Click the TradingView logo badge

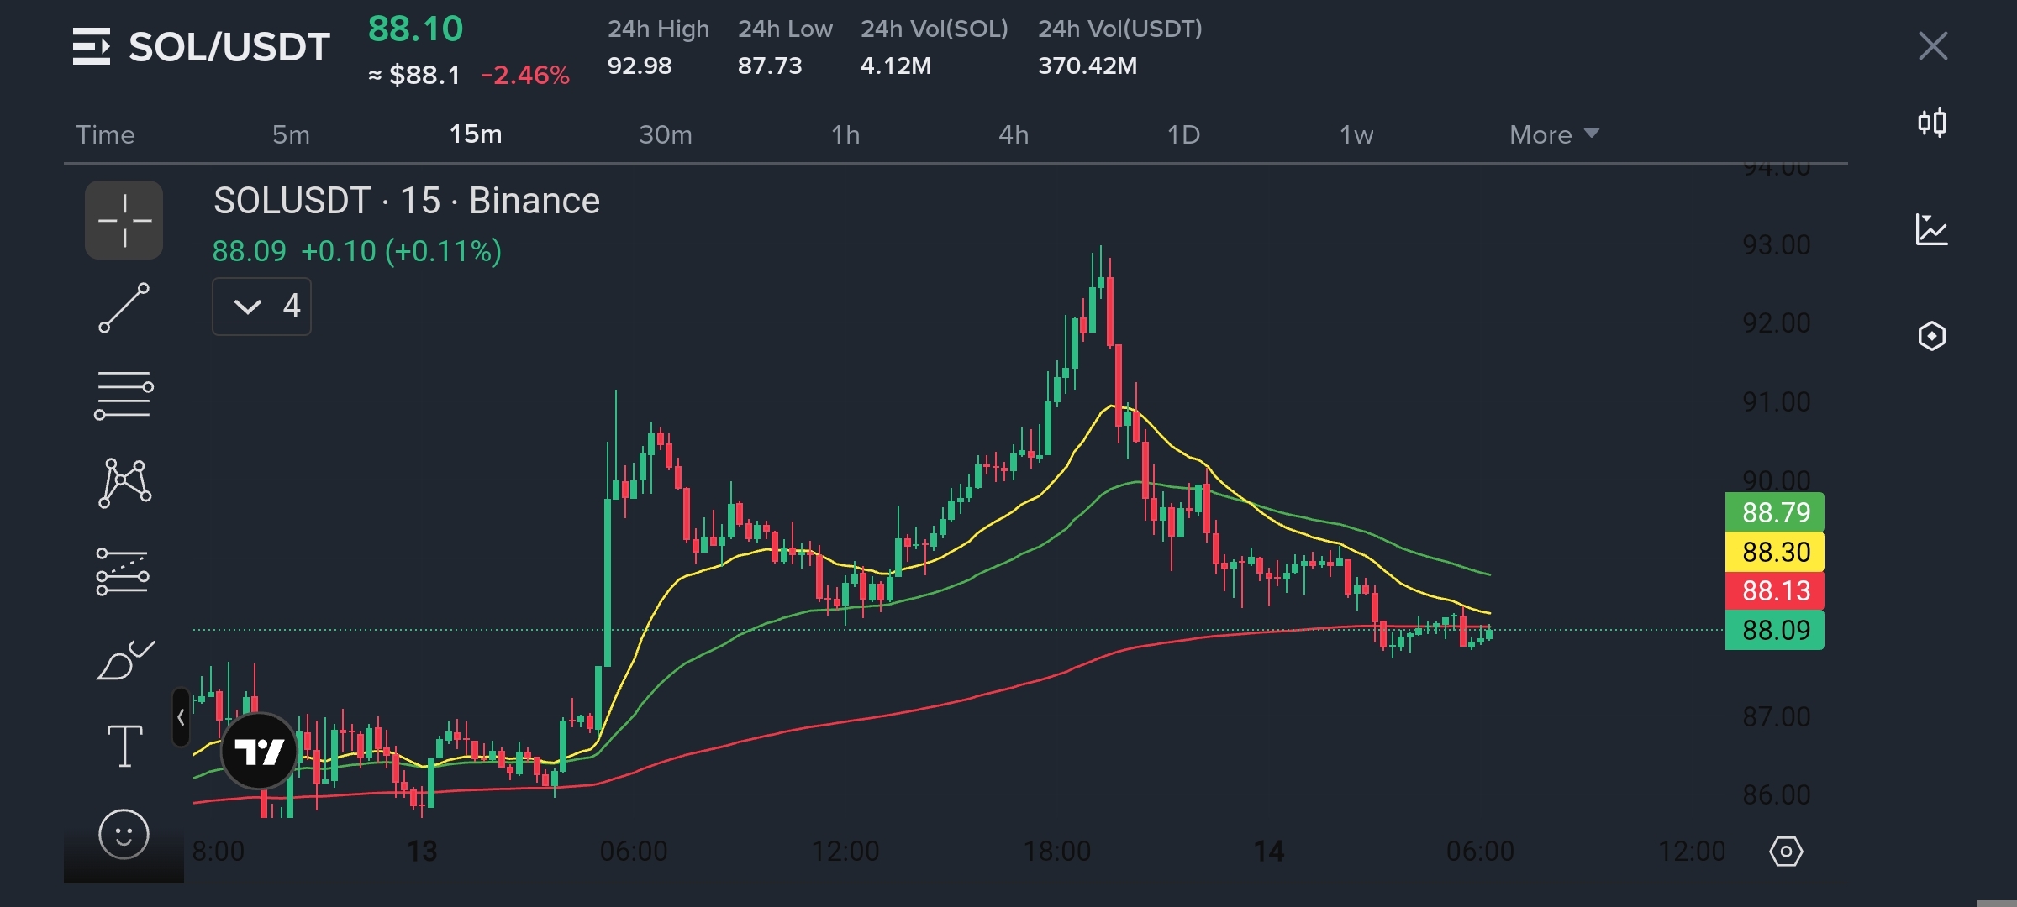[259, 751]
